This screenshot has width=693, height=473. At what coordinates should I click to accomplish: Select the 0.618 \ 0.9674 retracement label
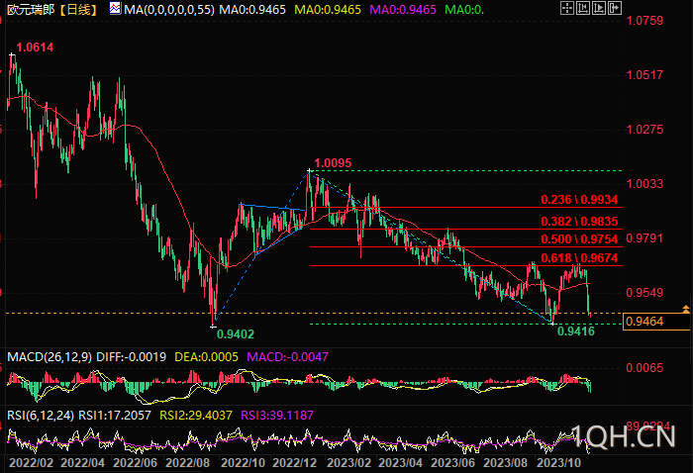(x=579, y=258)
